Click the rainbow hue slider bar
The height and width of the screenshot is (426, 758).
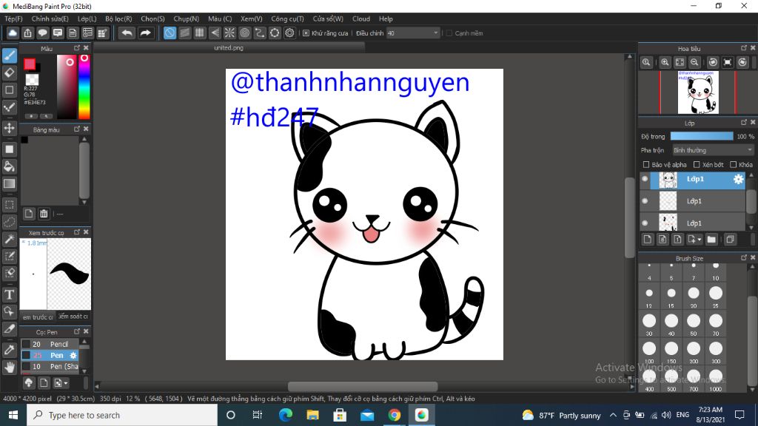click(84, 87)
